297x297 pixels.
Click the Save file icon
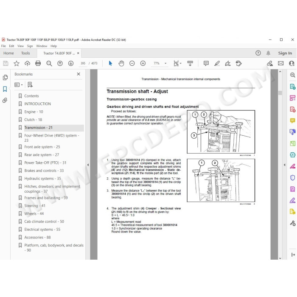click(6, 63)
